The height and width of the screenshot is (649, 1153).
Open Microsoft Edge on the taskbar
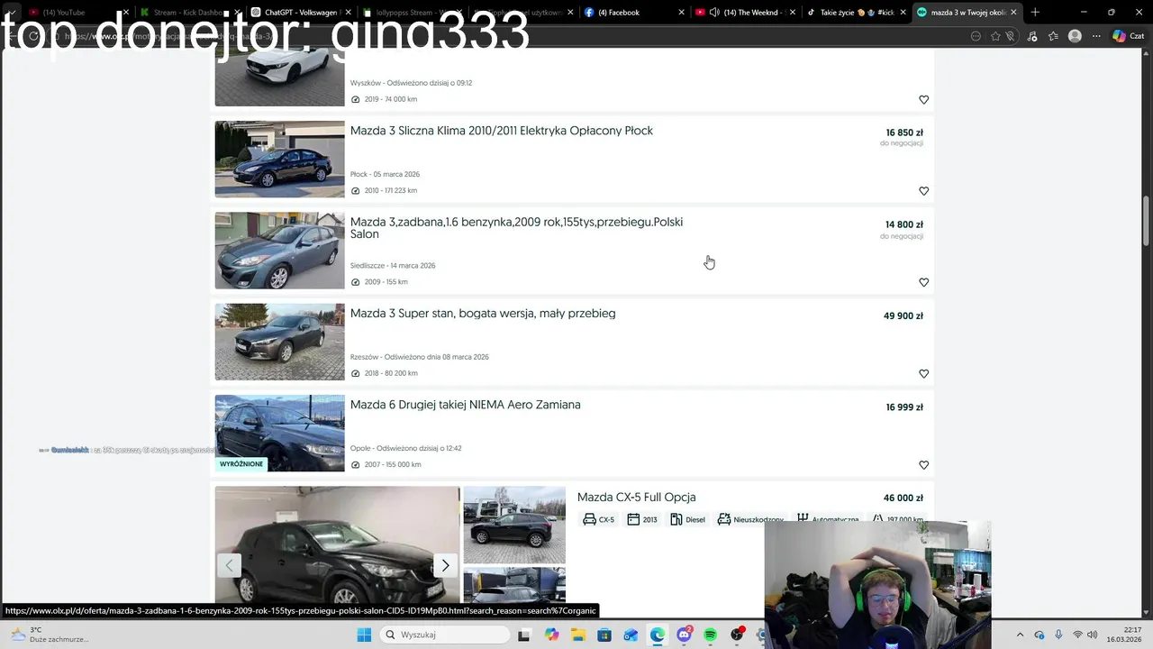658,635
